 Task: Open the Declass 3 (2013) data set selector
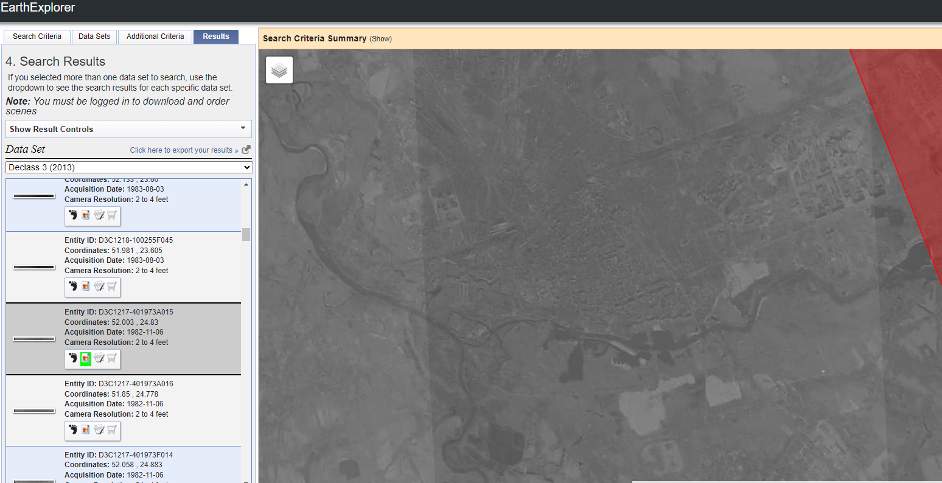(130, 167)
